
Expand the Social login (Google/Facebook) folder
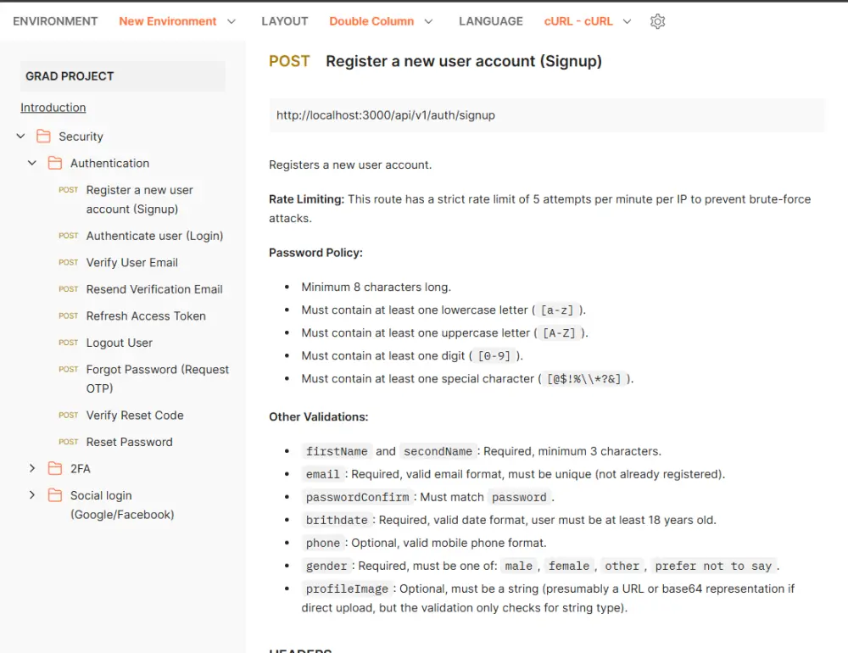(32, 495)
